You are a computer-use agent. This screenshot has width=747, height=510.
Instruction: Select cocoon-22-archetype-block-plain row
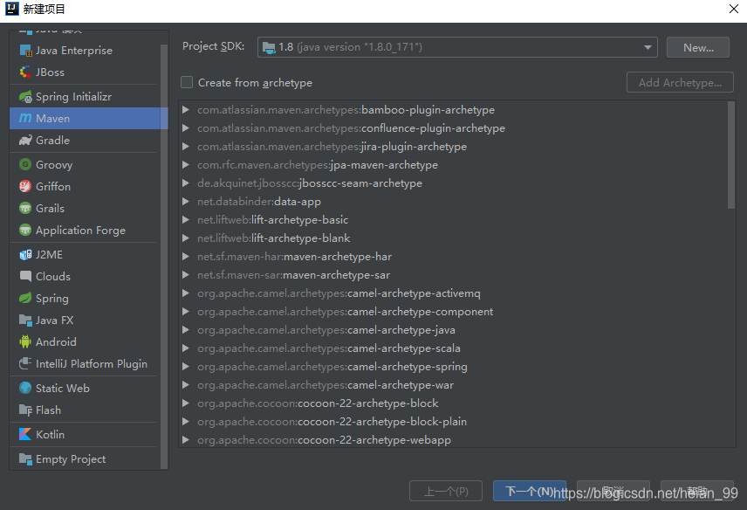pyautogui.click(x=453, y=422)
